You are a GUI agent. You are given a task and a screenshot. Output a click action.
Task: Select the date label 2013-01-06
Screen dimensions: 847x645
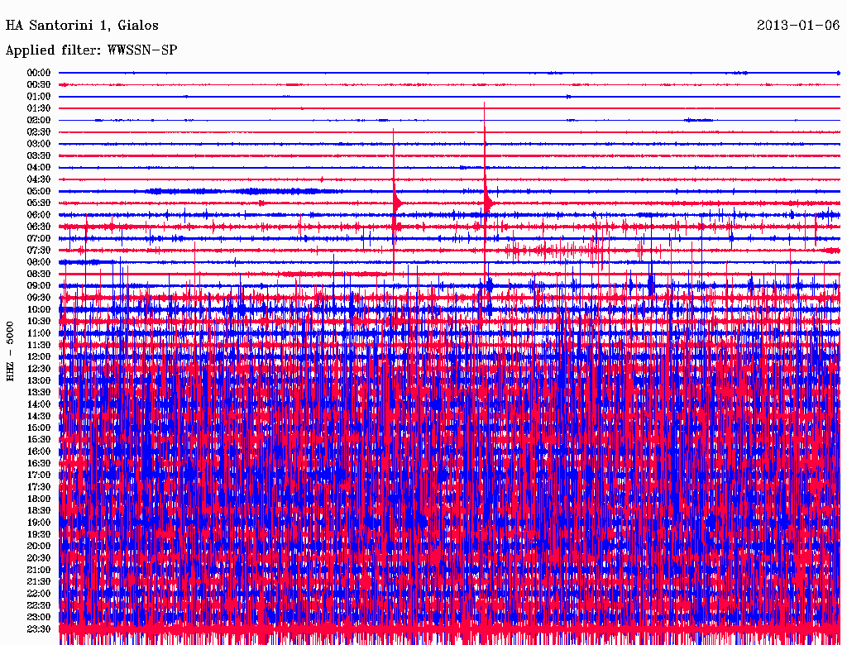pyautogui.click(x=798, y=25)
